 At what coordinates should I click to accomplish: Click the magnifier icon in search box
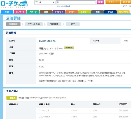click(58, 2)
